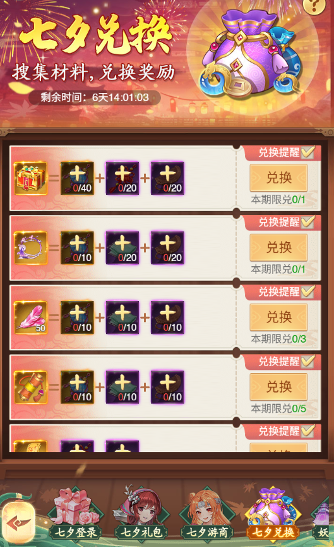Viewport: 334px width, 547px height.
Task: Tap the purple wreath reward icon
Action: point(31,248)
